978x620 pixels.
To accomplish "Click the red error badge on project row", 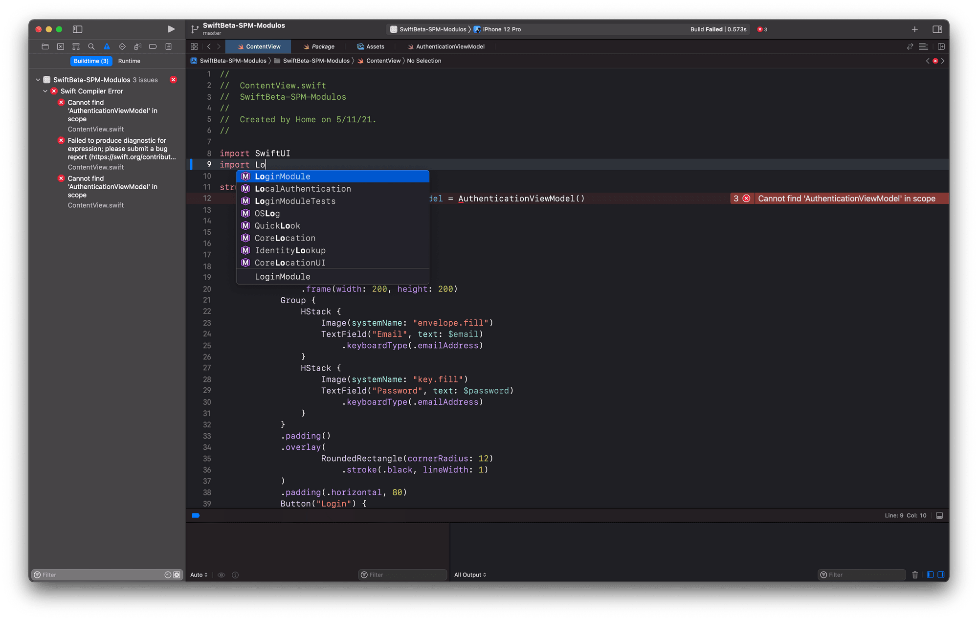I will click(173, 80).
